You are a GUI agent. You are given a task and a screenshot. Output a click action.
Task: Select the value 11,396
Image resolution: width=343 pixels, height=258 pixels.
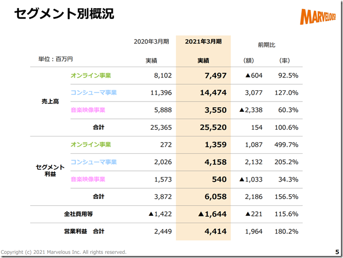(x=161, y=93)
